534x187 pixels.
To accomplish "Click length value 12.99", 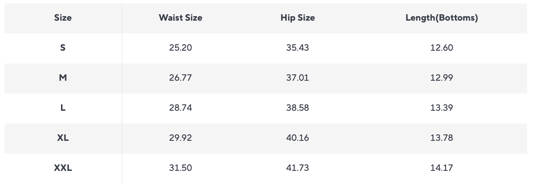I will (442, 78).
